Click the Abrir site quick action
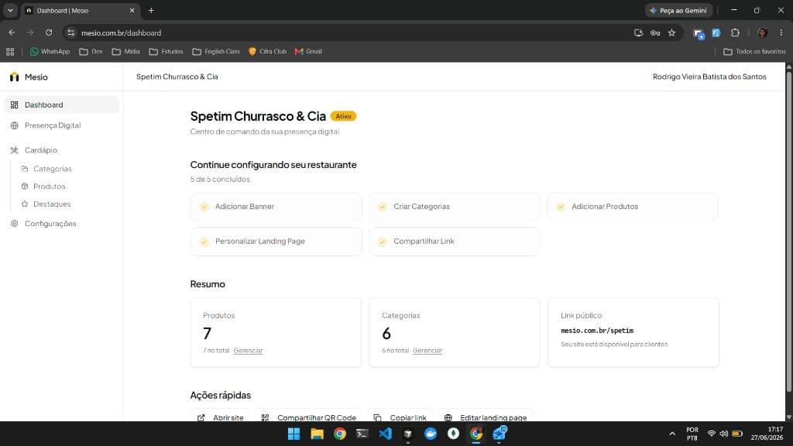Image resolution: width=793 pixels, height=446 pixels. 220,417
